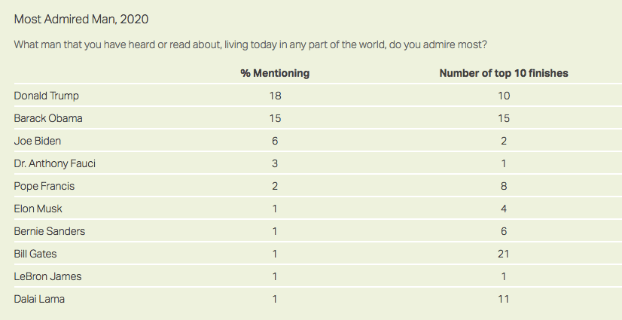Select the Bernie Sanders row name
622x320 pixels.
click(x=50, y=231)
